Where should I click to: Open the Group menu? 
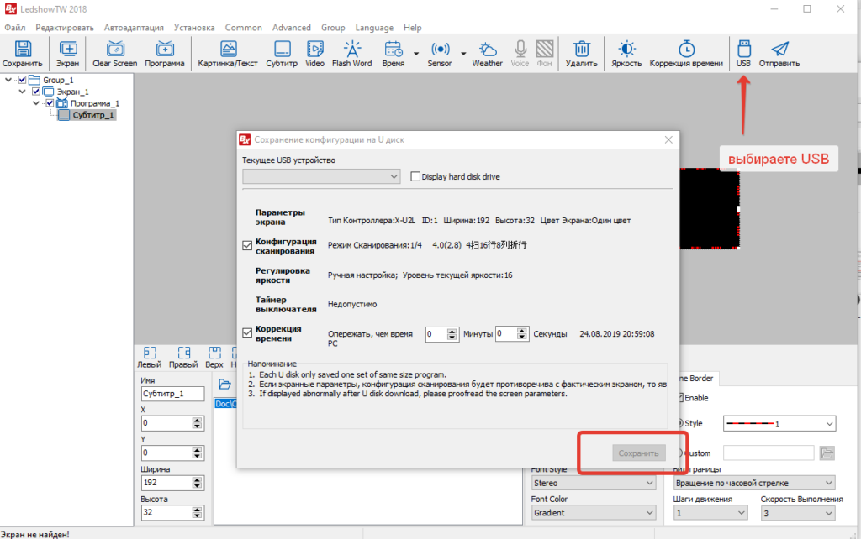(x=333, y=28)
